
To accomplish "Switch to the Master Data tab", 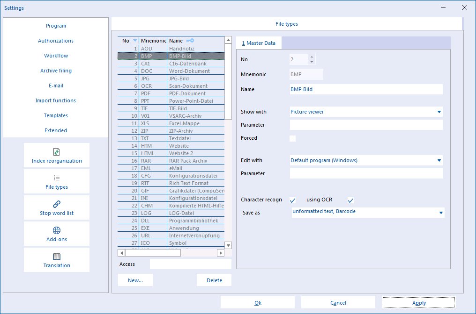I will point(259,43).
